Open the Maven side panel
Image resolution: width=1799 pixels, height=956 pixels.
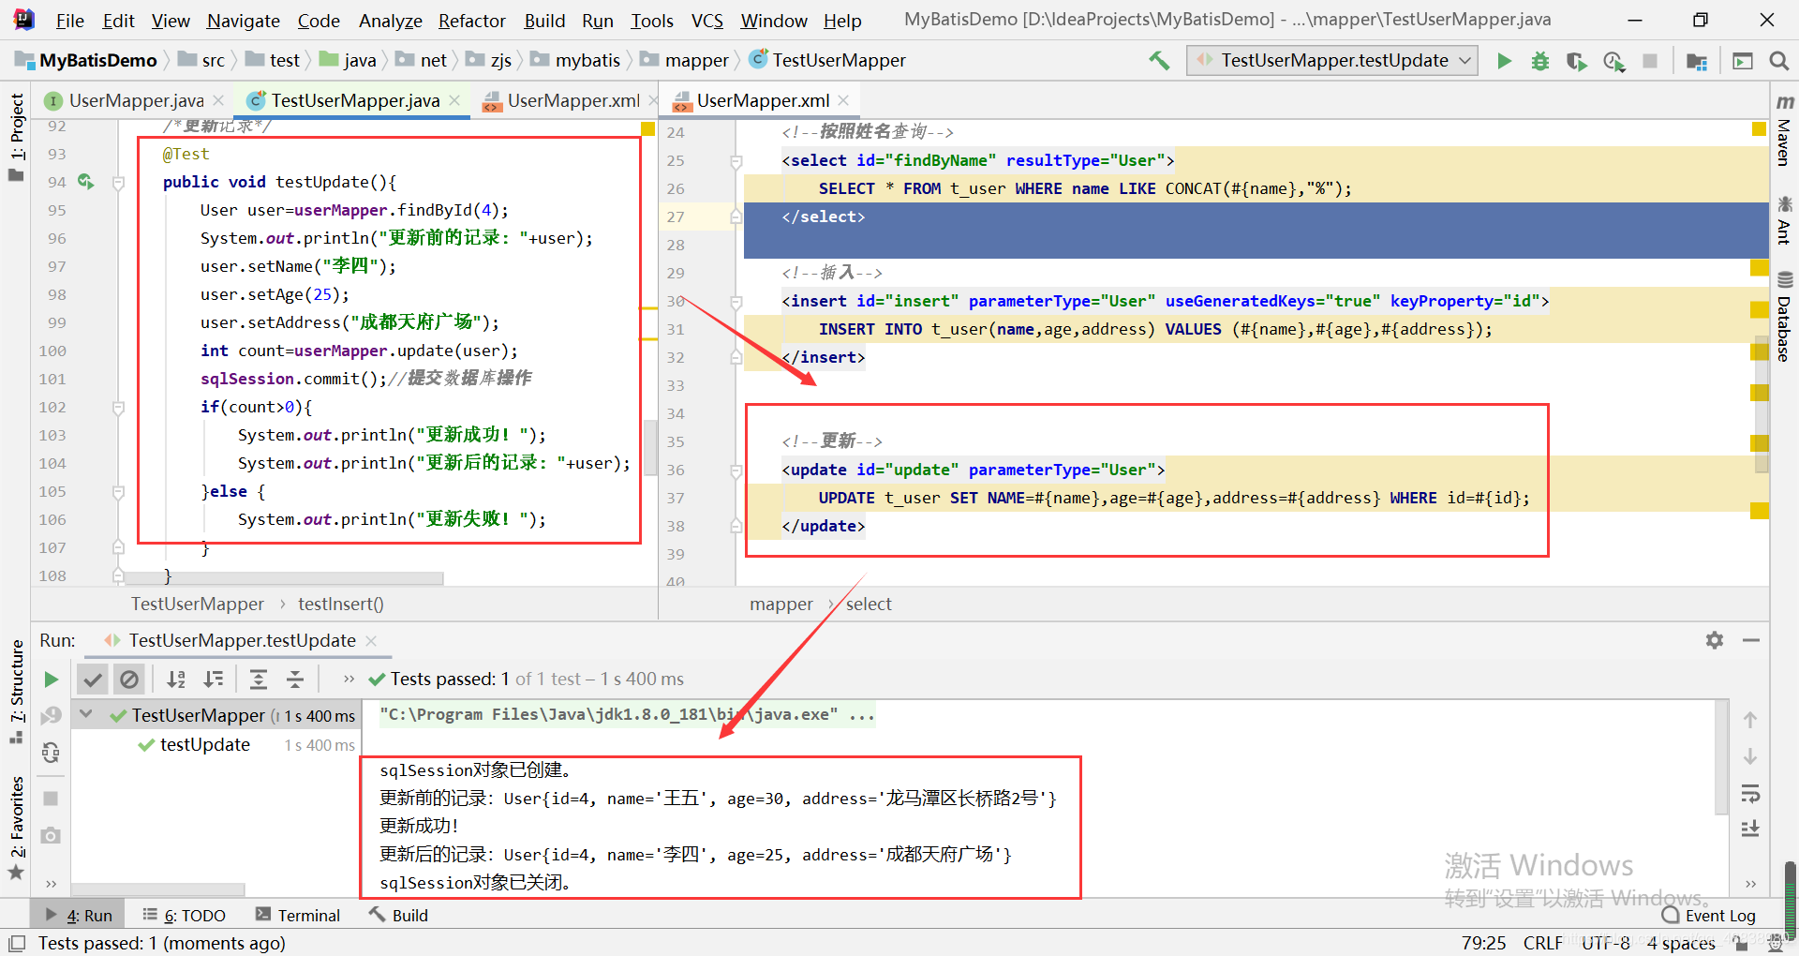1784,130
